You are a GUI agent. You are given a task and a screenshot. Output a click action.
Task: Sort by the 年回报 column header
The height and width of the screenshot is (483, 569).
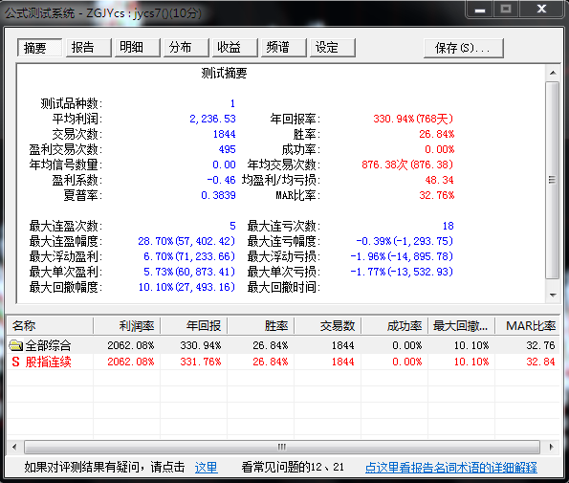click(x=194, y=325)
